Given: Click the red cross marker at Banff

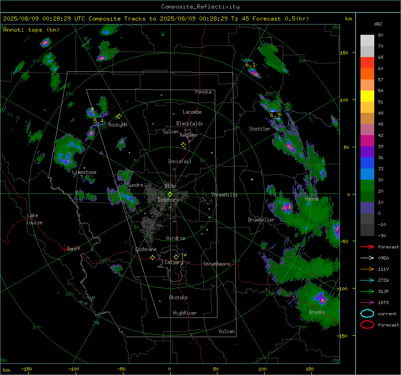Looking at the screenshot, I should point(64,249).
